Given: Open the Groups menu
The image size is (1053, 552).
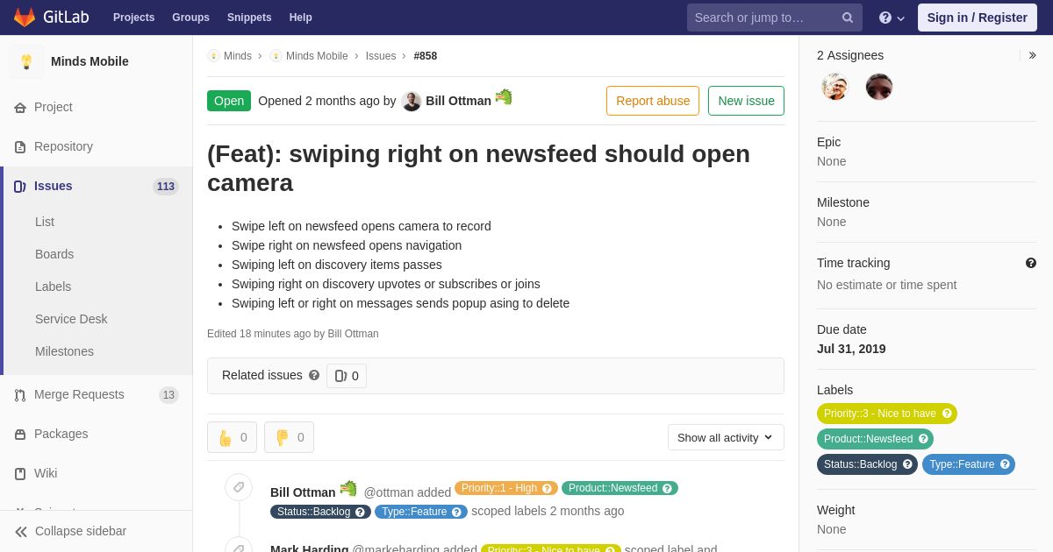Looking at the screenshot, I should coord(190,18).
